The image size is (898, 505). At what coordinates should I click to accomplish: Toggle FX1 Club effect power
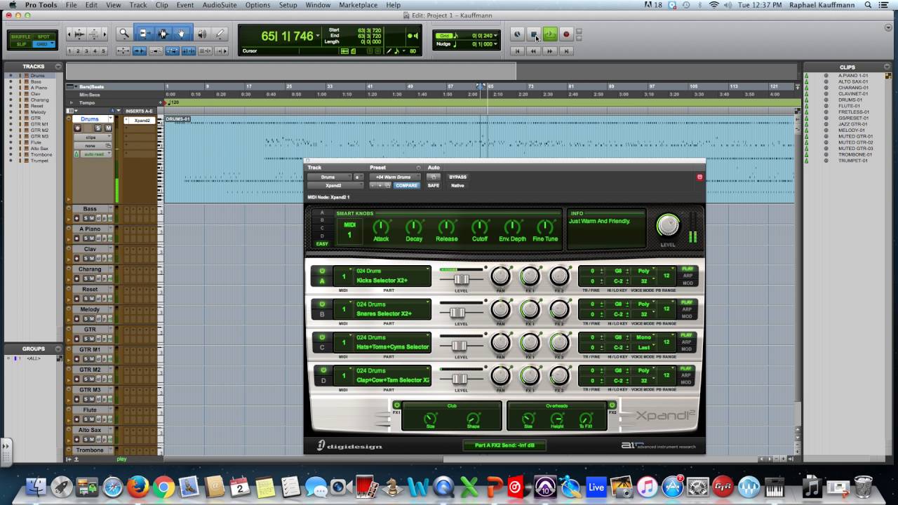click(396, 405)
